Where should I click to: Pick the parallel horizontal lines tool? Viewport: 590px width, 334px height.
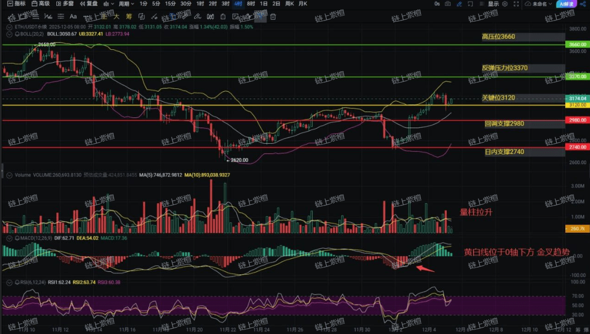61,17
